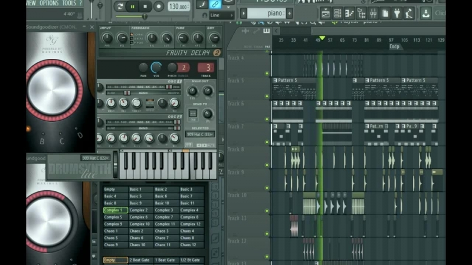472x265 pixels.
Task: Open the Playlist view from toolbar
Action: click(x=326, y=13)
